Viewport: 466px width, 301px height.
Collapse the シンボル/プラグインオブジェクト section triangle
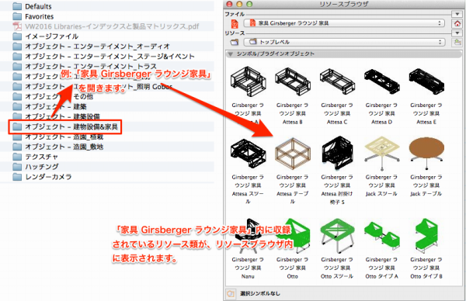click(x=230, y=54)
